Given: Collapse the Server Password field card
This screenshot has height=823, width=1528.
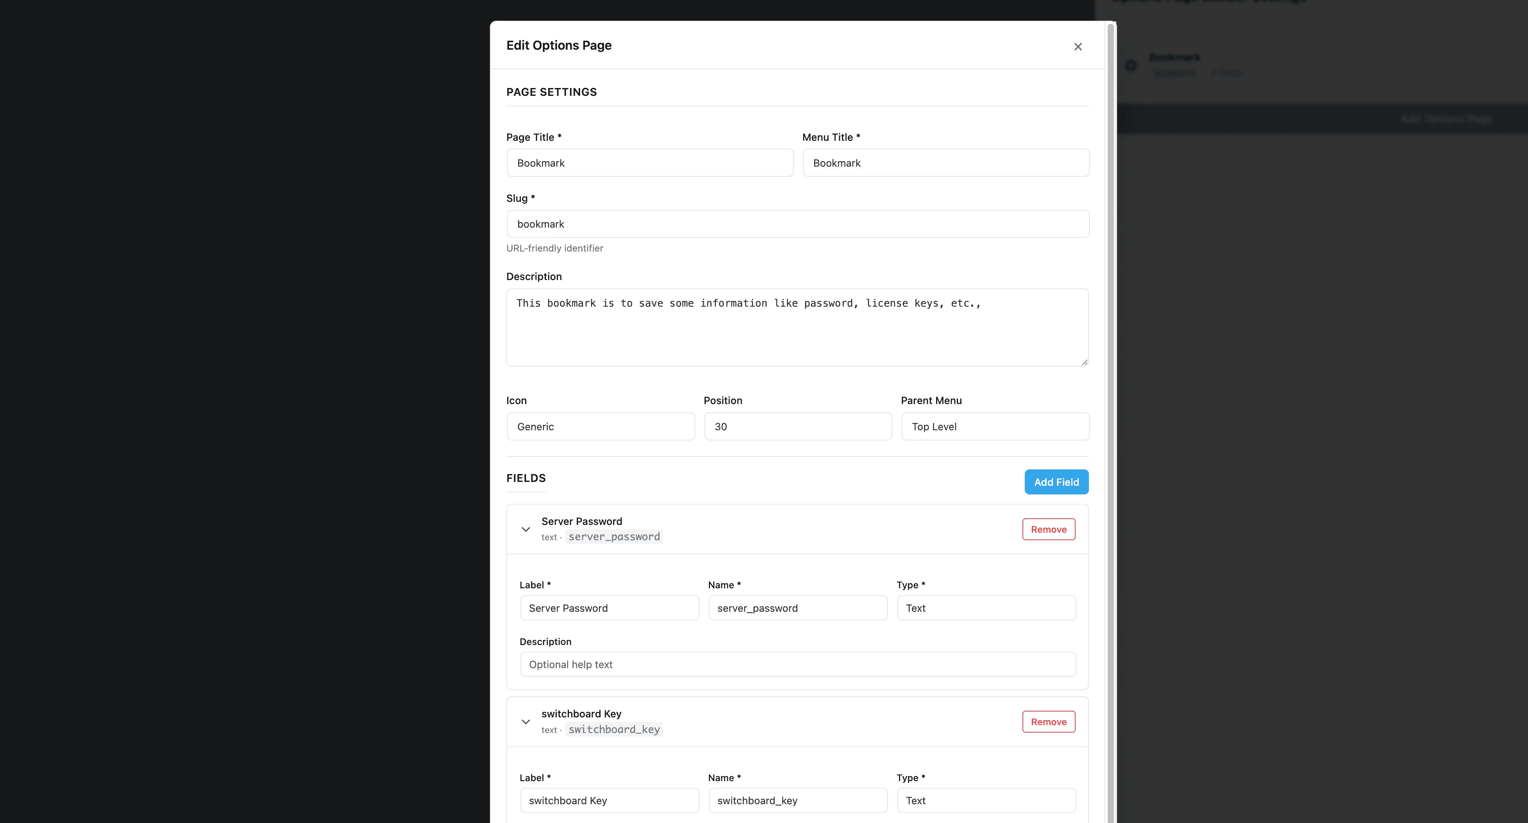Looking at the screenshot, I should pos(525,529).
